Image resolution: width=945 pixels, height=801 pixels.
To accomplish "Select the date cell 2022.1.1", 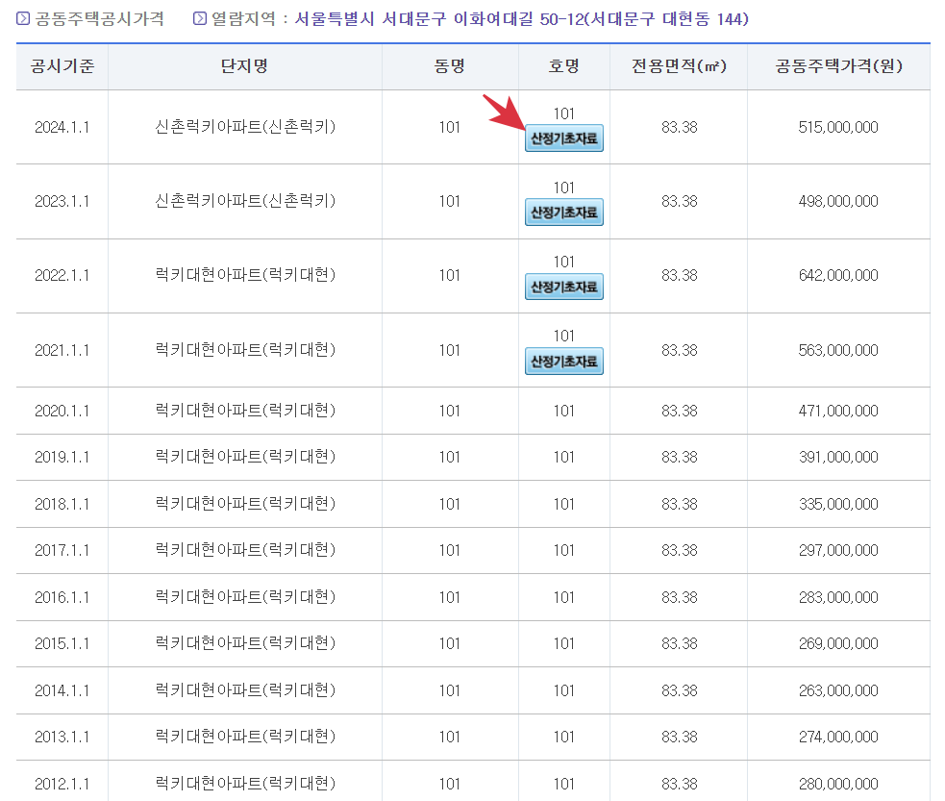I will pos(62,275).
